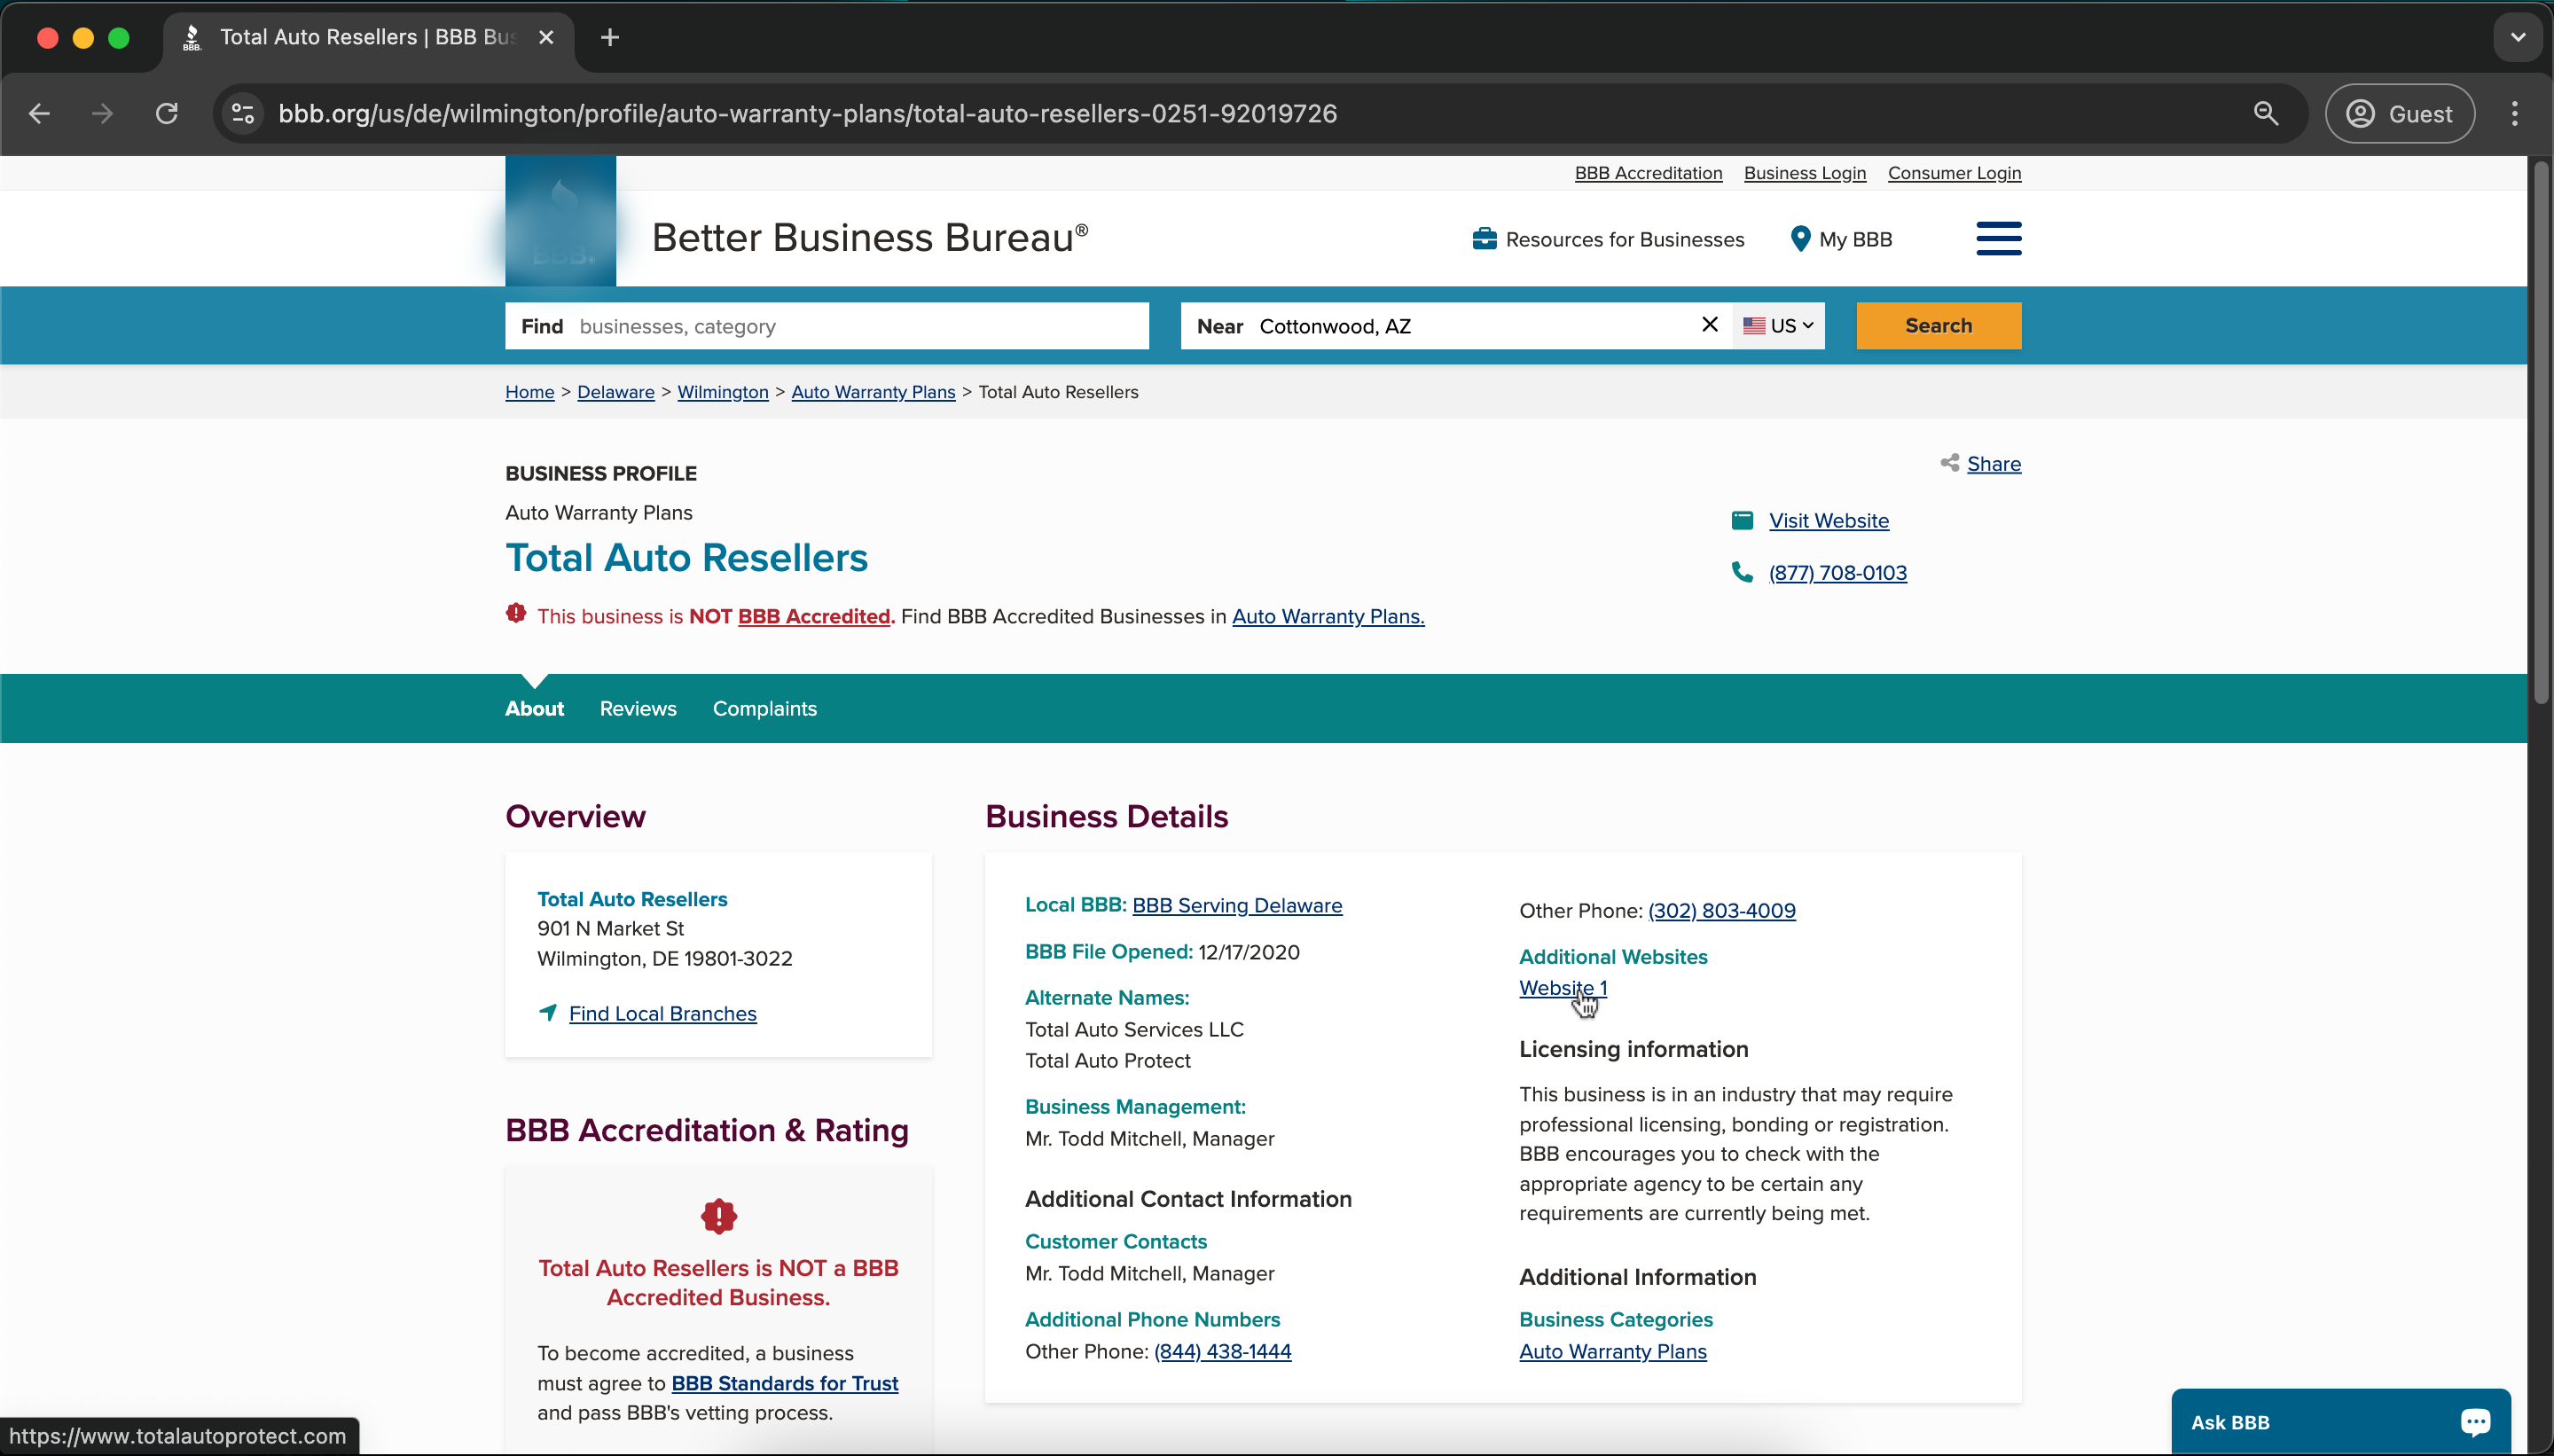Close the Total Auto Resellers tab
The image size is (2554, 1456).
tap(546, 37)
